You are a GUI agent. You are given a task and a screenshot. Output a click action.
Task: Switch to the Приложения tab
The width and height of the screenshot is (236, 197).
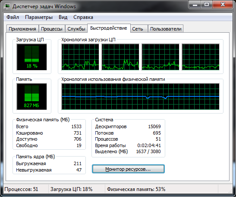coord(22,29)
